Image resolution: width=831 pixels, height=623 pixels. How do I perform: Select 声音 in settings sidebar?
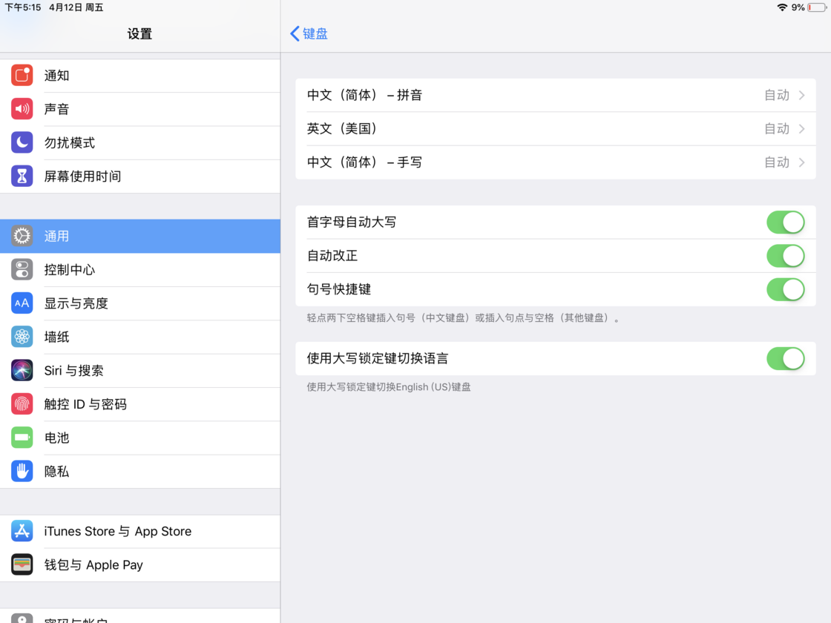pyautogui.click(x=140, y=109)
